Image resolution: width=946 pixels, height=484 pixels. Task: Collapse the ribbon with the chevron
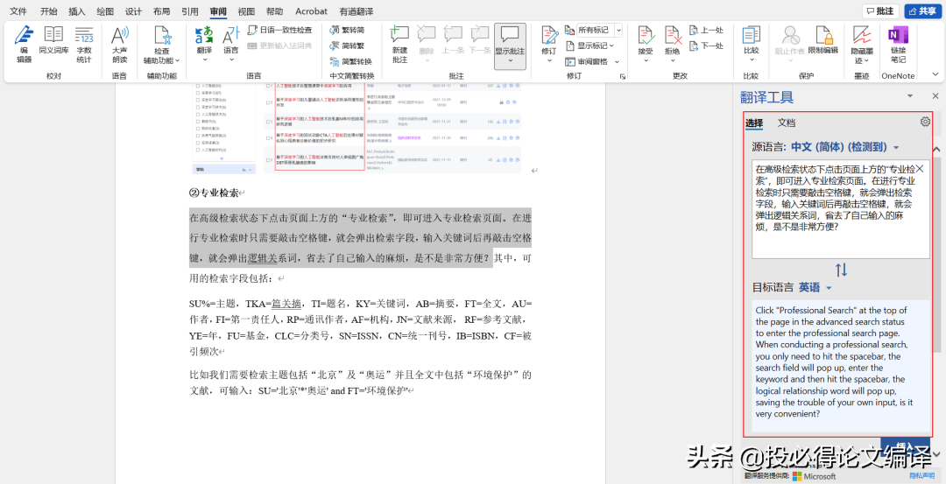pos(935,74)
